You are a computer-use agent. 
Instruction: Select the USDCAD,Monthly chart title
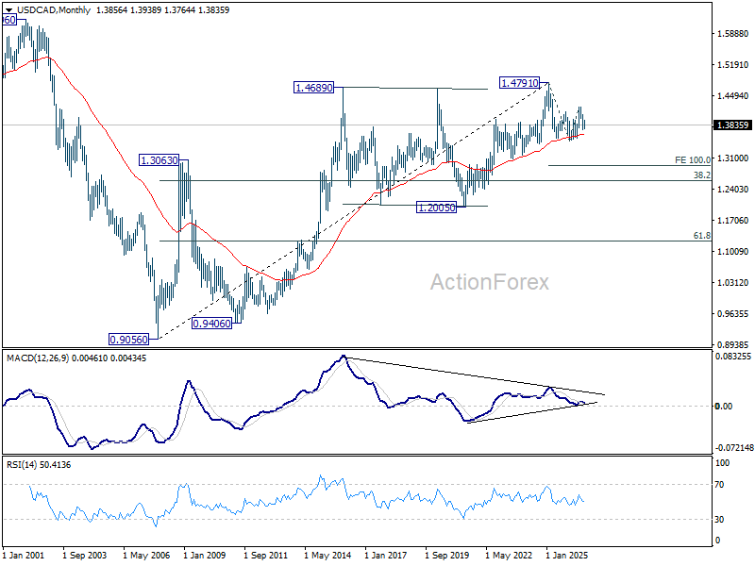(54, 9)
